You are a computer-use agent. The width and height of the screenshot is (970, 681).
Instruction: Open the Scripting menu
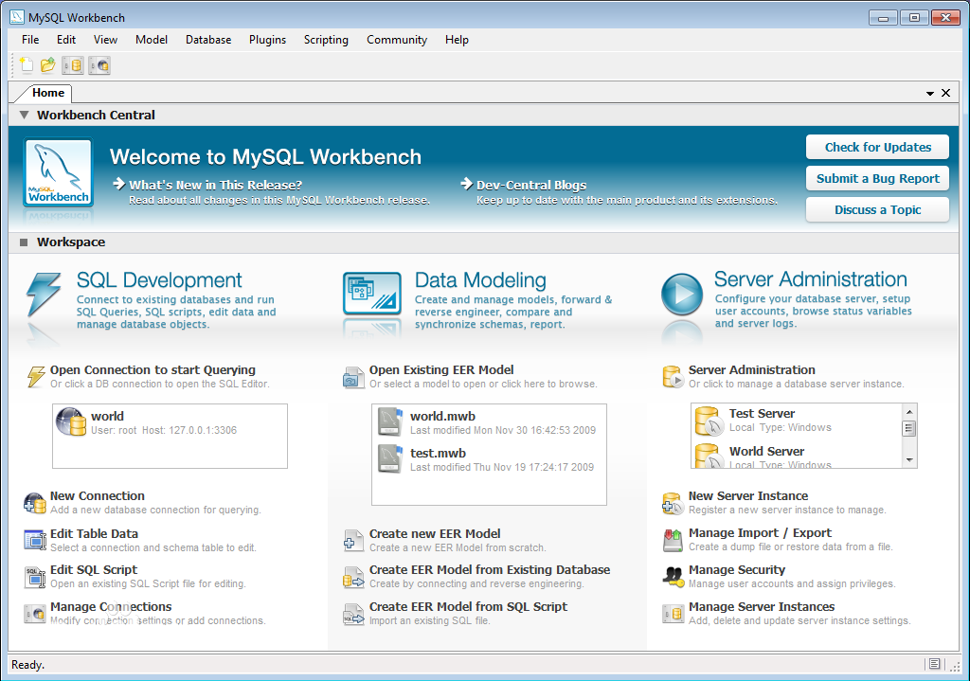tap(326, 40)
